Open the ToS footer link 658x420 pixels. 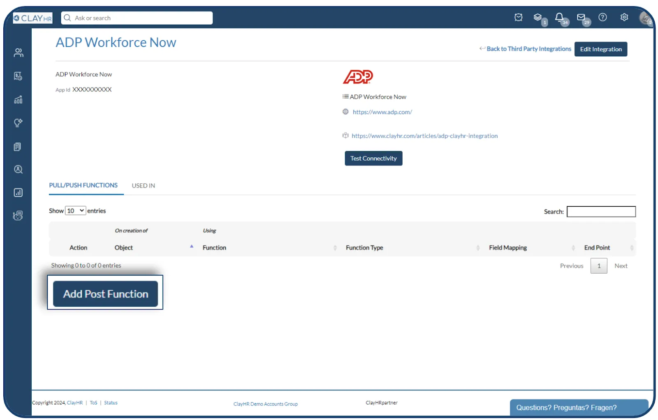[x=93, y=403]
